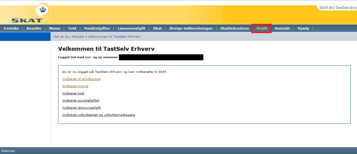357x154 pixels.
Task: Click text Logget ind med cvr- og se-nummer
Action: (x=88, y=57)
